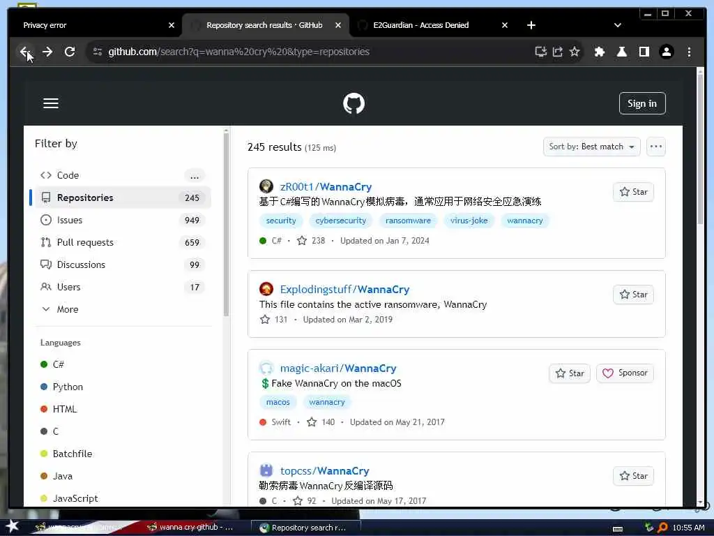Star the Explodingstuff/WannaCry repository
The width and height of the screenshot is (714, 536).
coord(633,295)
